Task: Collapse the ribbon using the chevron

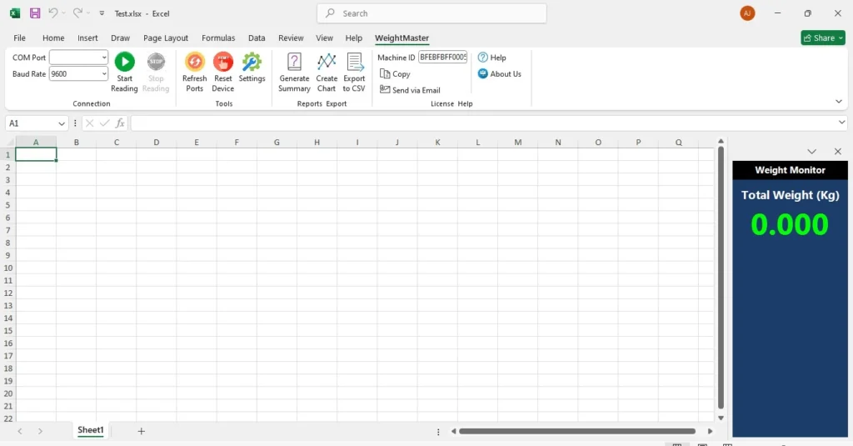Action: pyautogui.click(x=839, y=102)
